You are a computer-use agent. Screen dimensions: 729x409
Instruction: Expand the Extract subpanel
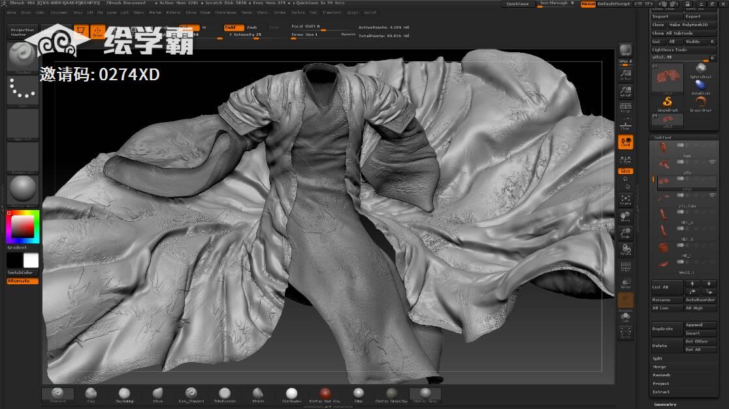[661, 392]
